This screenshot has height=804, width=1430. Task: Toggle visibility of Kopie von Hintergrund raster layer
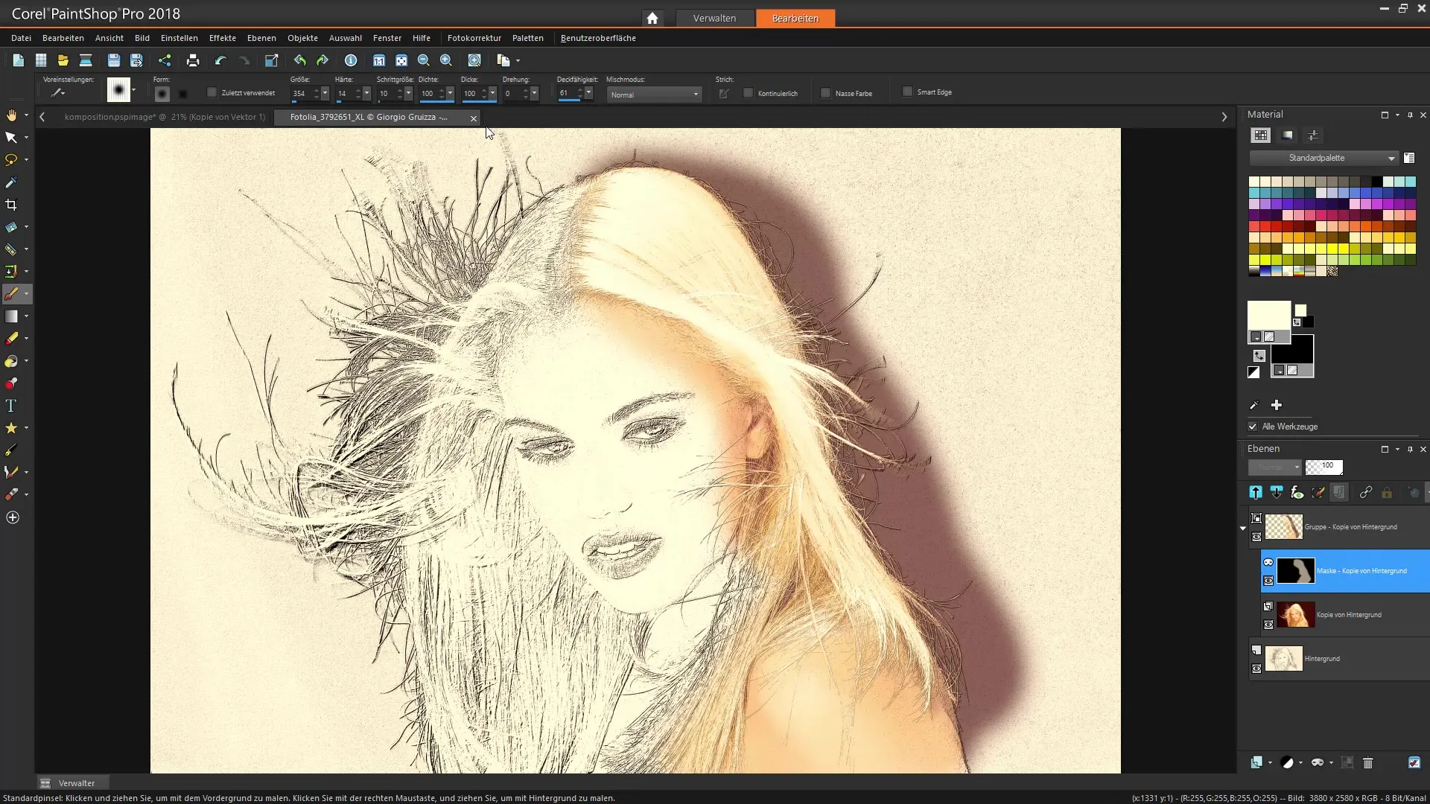(1268, 625)
